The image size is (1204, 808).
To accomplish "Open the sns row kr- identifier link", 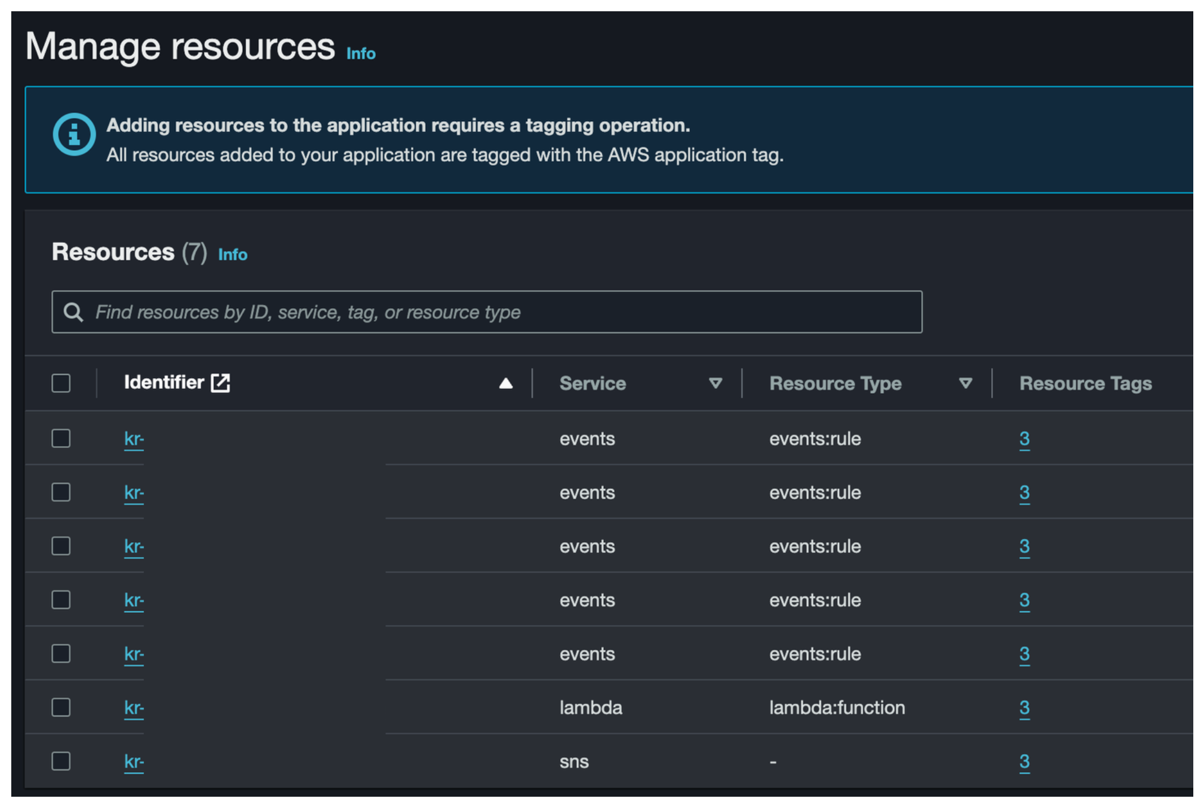I will 134,761.
